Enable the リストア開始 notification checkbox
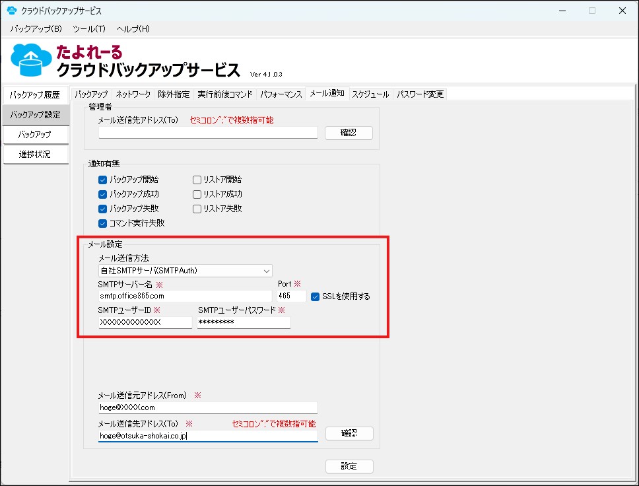This screenshot has width=639, height=486. click(197, 180)
